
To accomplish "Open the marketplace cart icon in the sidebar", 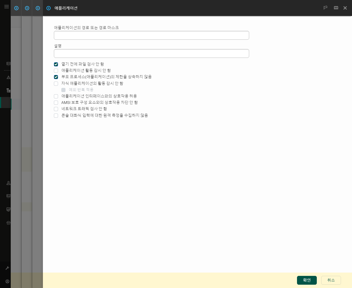I will point(8,223).
